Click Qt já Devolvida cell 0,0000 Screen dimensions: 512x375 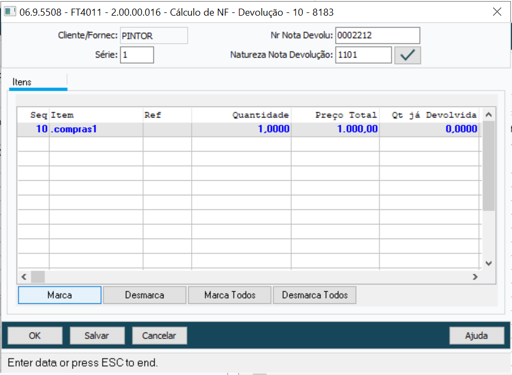coord(429,129)
